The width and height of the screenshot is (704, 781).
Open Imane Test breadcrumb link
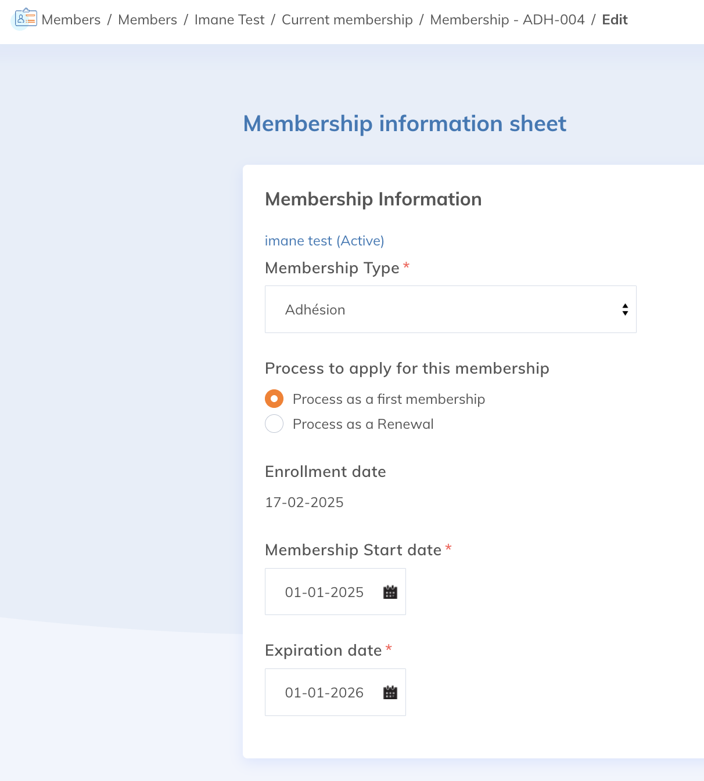pyautogui.click(x=229, y=20)
